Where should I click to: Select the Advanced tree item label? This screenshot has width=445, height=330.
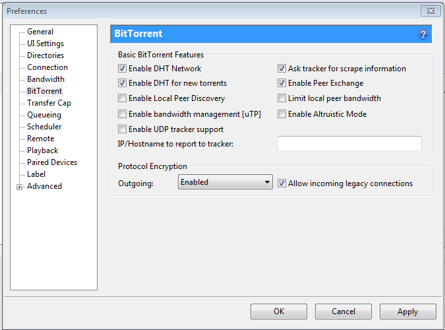(44, 186)
